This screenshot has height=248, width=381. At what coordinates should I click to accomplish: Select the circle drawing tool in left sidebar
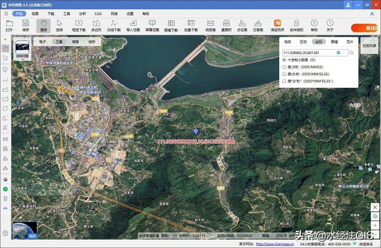(x=5, y=108)
